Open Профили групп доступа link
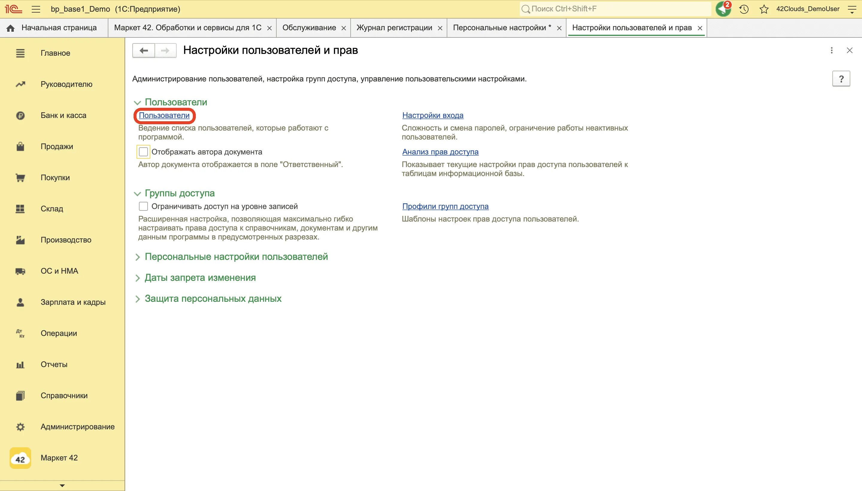 (x=445, y=206)
